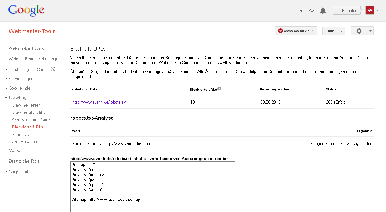
Task: Open Crawling-Statistiken page
Action: click(30, 113)
